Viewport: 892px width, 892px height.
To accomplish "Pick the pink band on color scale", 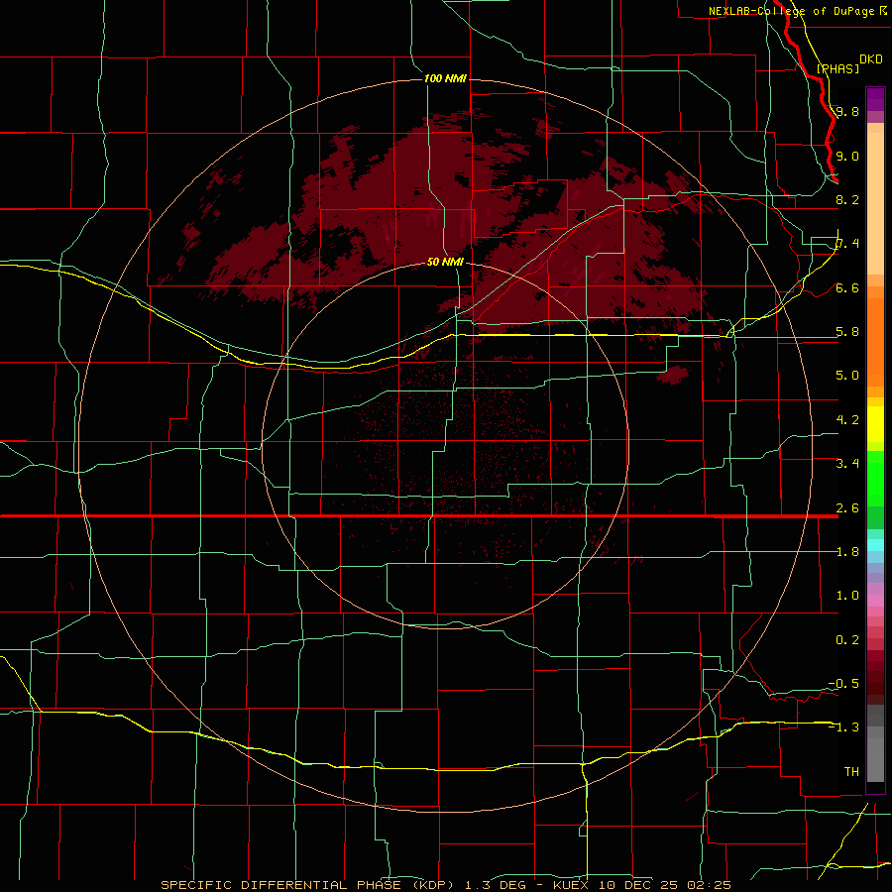I will 875,601.
